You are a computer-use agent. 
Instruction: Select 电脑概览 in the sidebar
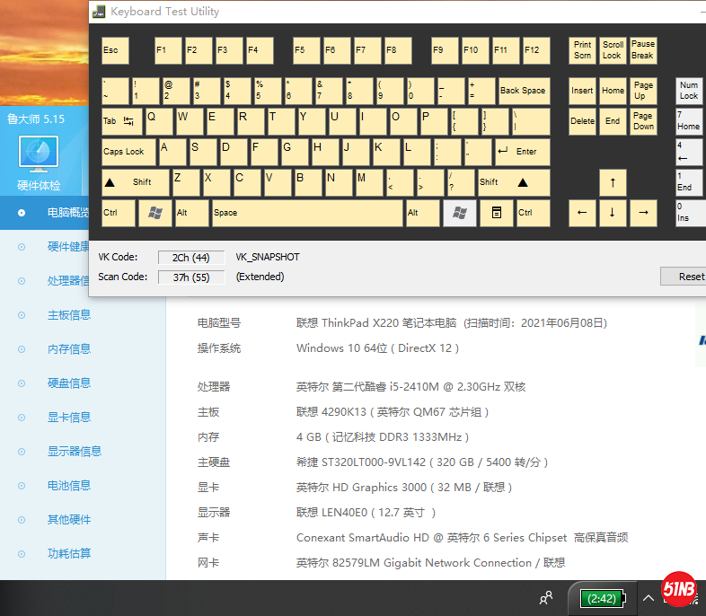click(x=44, y=213)
